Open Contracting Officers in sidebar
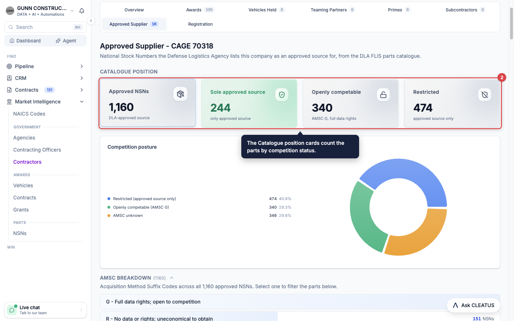The width and height of the screenshot is (514, 321). (x=37, y=150)
